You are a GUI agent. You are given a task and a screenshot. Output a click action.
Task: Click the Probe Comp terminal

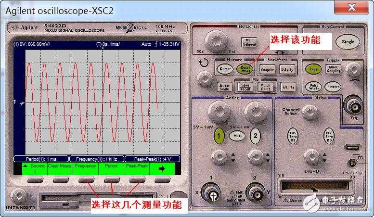pyautogui.click(x=352, y=164)
